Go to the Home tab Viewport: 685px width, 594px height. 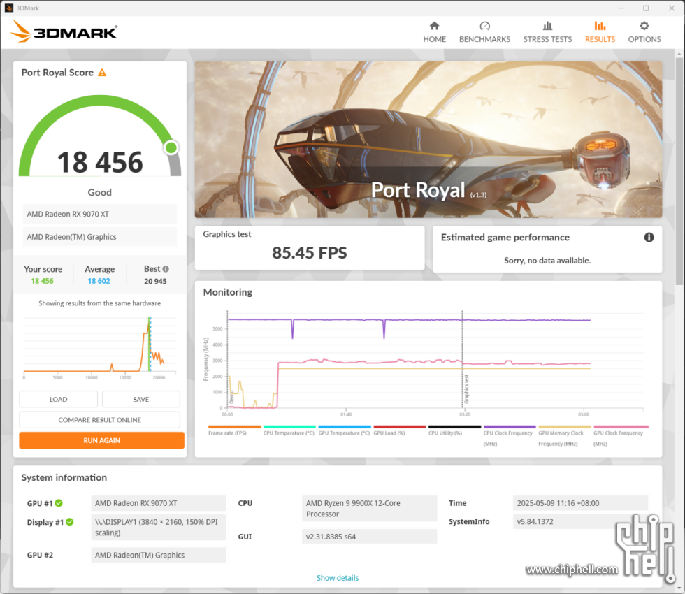point(434,32)
